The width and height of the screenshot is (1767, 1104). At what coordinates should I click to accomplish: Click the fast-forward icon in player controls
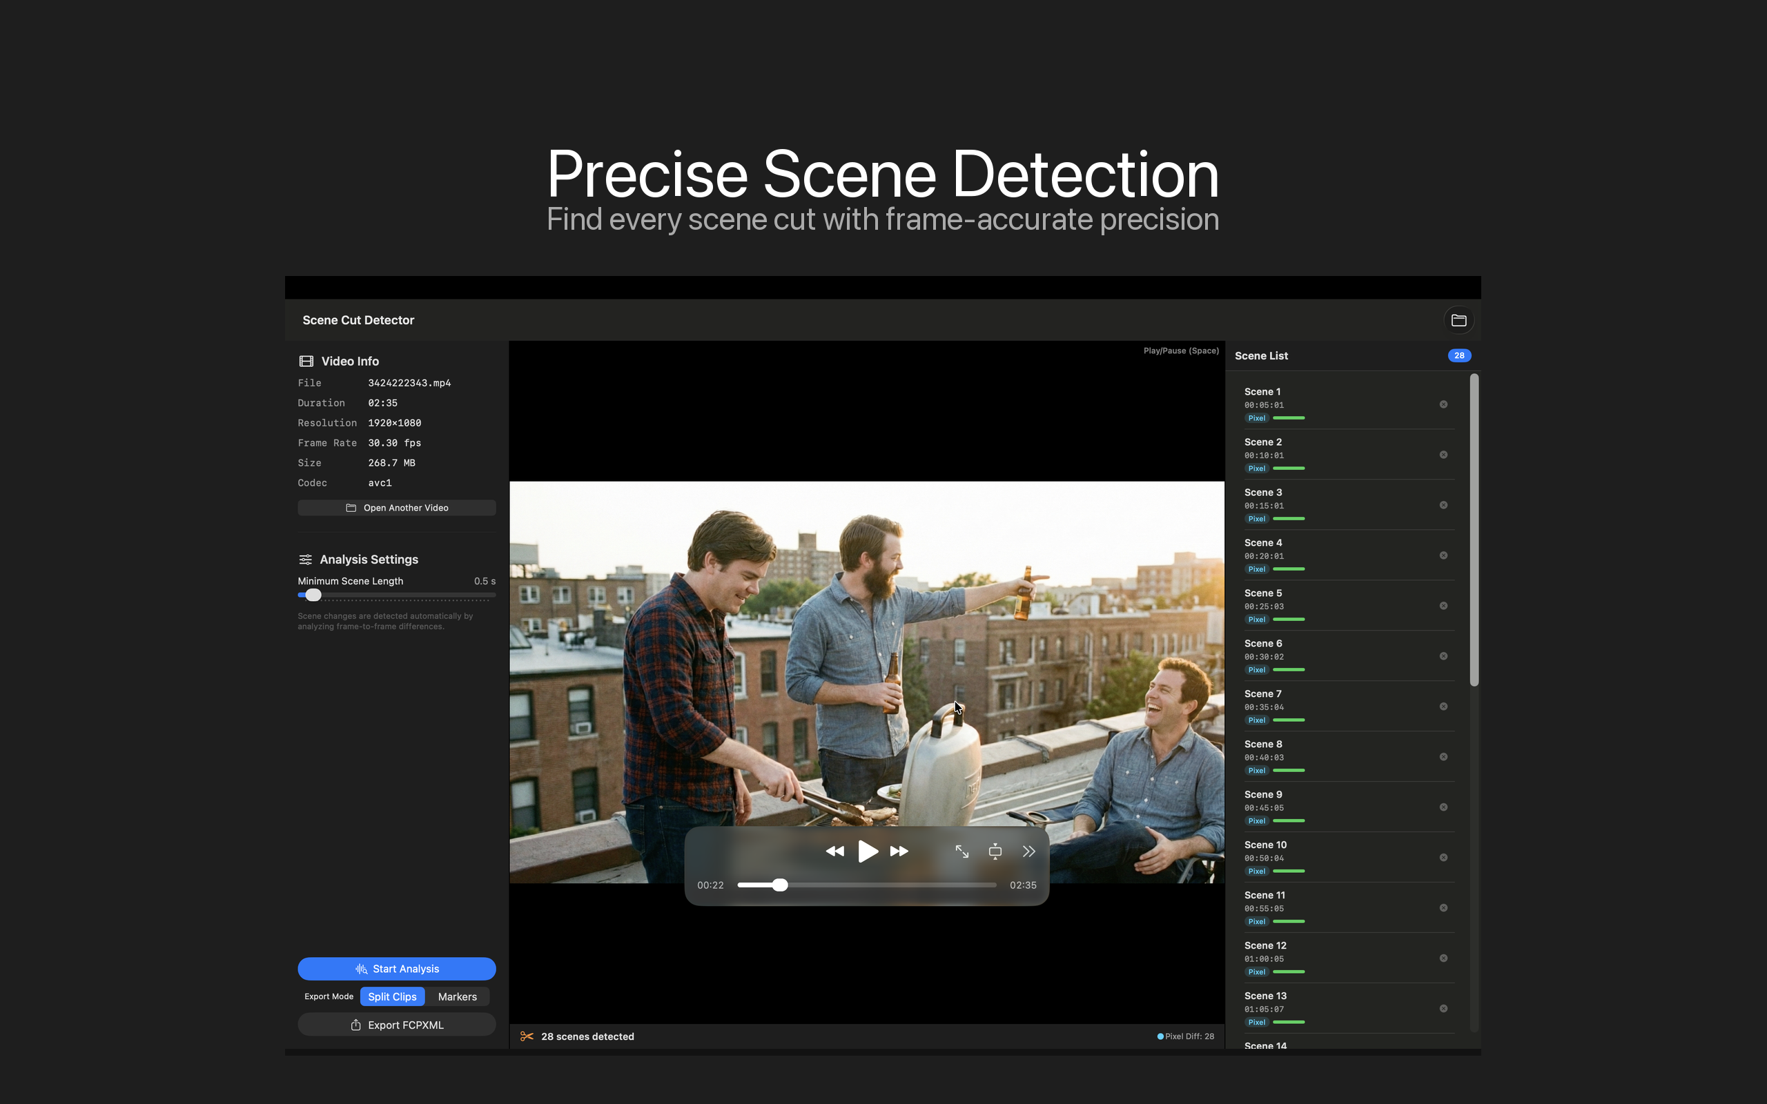(899, 851)
